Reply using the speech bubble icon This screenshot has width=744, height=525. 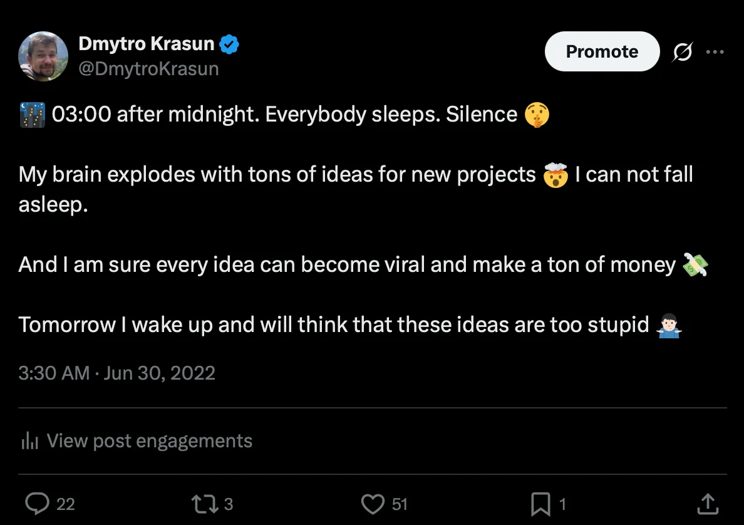coord(38,503)
